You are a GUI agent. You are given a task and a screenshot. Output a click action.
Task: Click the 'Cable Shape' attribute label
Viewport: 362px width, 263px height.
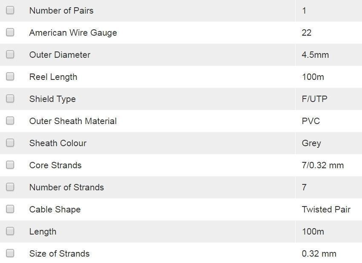pyautogui.click(x=55, y=209)
